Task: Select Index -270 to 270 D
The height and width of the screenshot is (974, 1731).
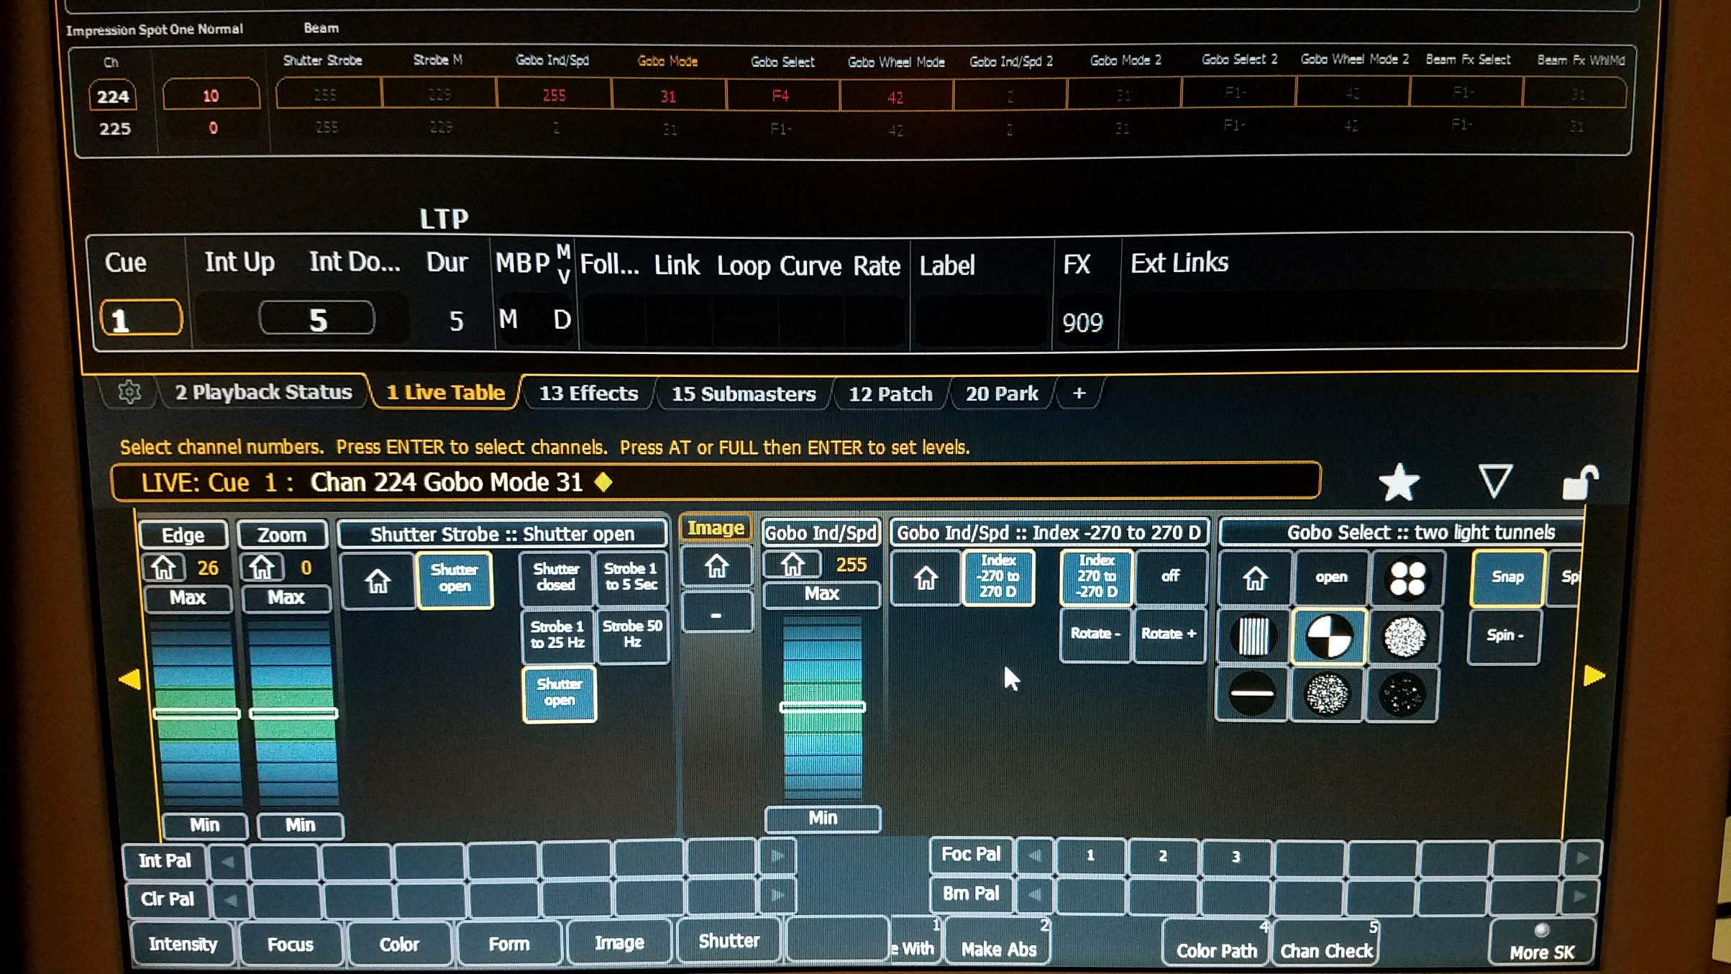Action: point(998,576)
